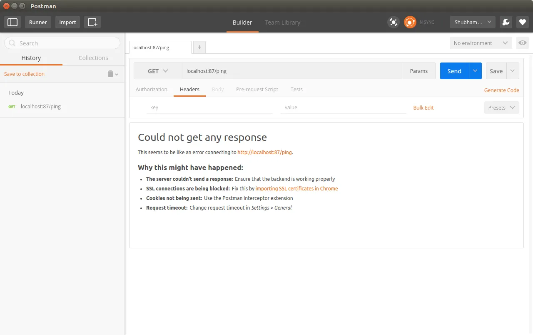Click the Import button

pos(67,22)
